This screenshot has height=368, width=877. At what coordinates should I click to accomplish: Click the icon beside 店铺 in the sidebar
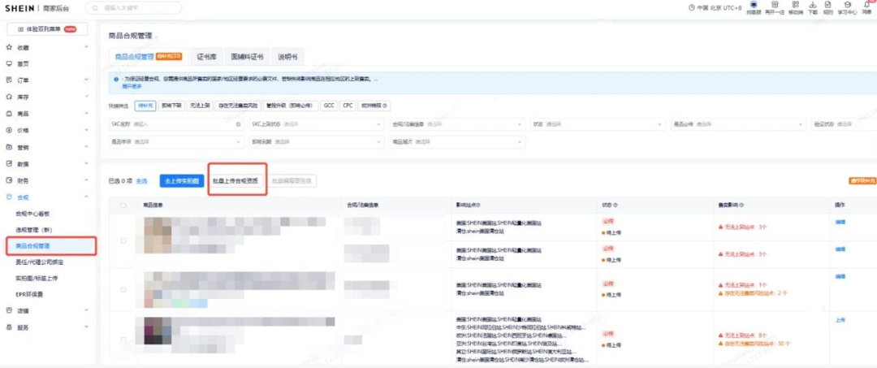(x=9, y=310)
